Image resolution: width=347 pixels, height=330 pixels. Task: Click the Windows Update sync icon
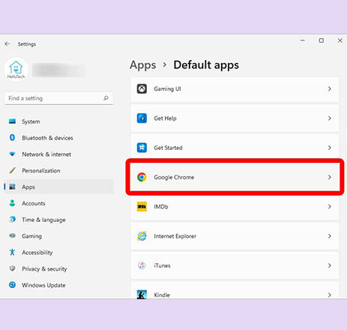coord(12,285)
